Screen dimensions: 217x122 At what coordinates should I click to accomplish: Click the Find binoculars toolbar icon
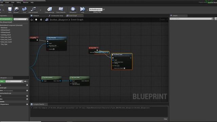pos(24,9)
